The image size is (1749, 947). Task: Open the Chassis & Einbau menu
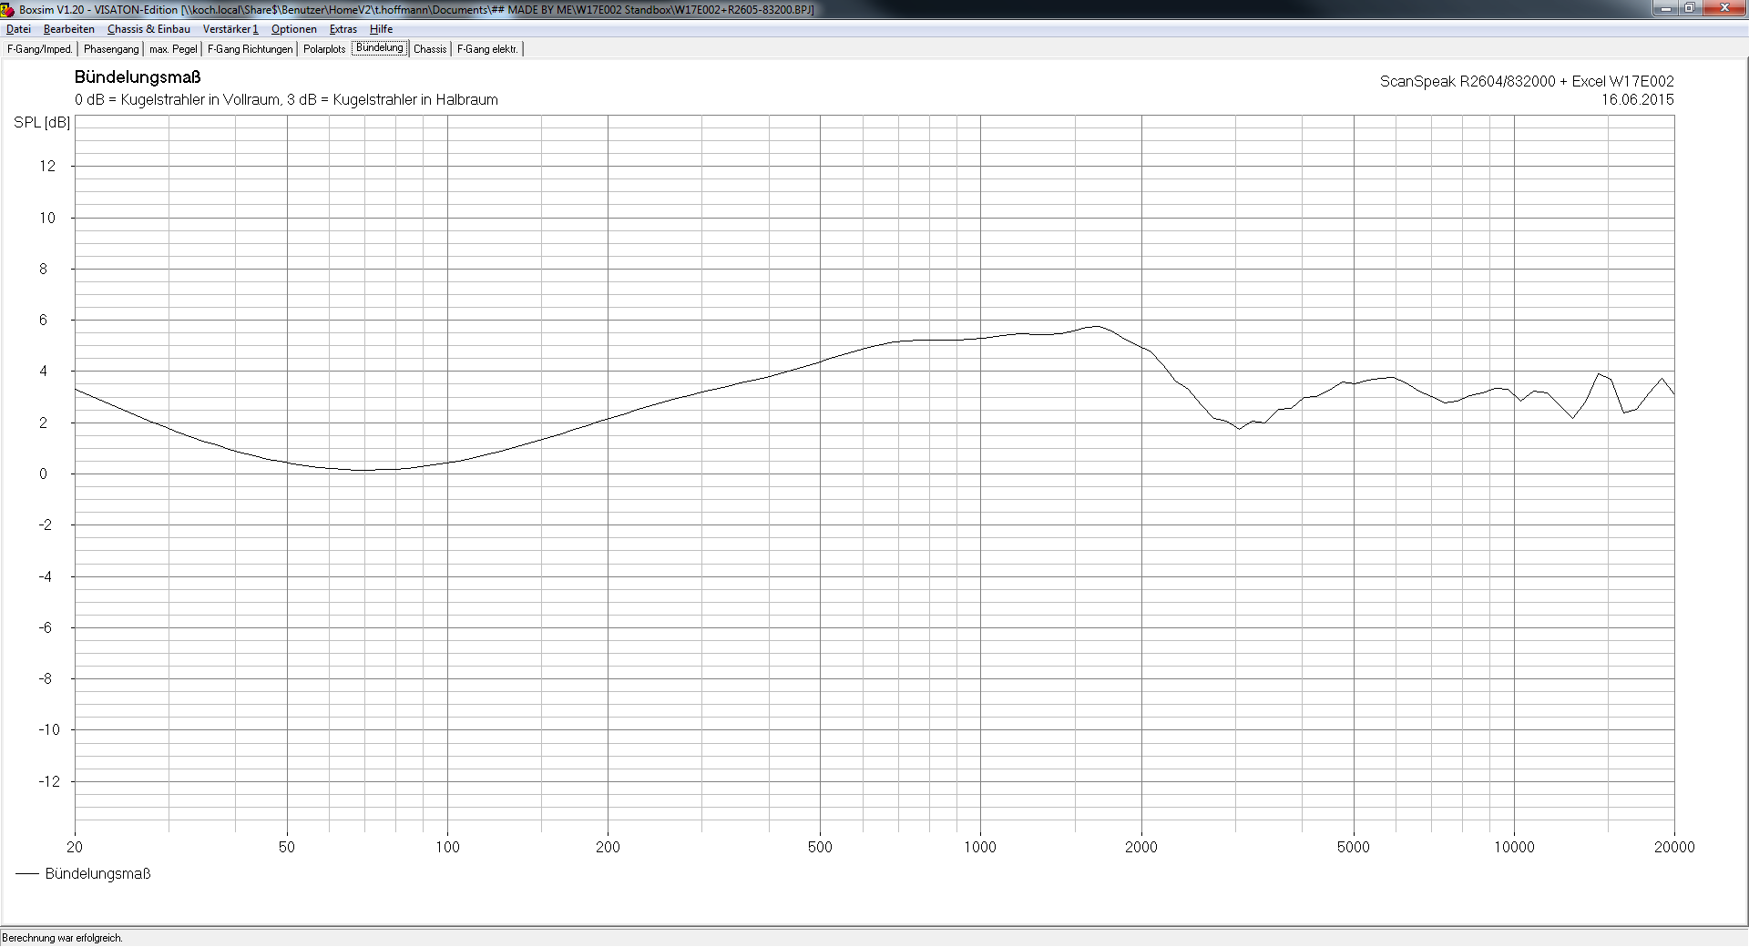click(148, 29)
